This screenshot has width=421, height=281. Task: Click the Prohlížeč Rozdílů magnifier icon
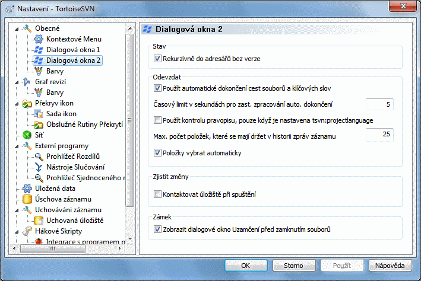click(39, 157)
